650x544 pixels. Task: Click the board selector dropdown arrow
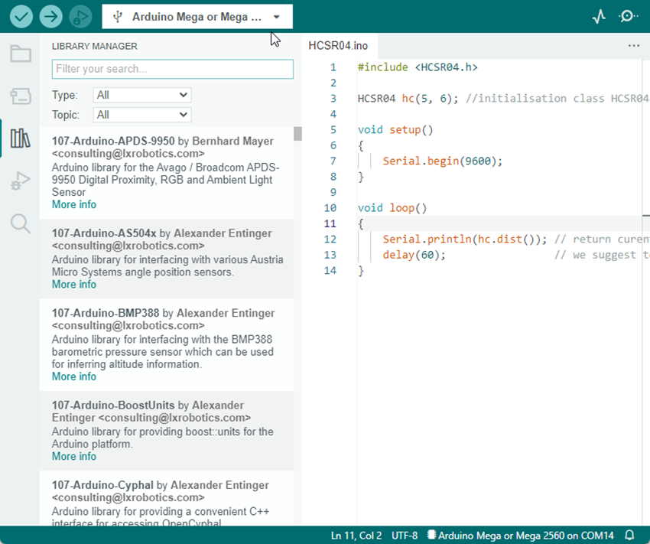(x=277, y=17)
